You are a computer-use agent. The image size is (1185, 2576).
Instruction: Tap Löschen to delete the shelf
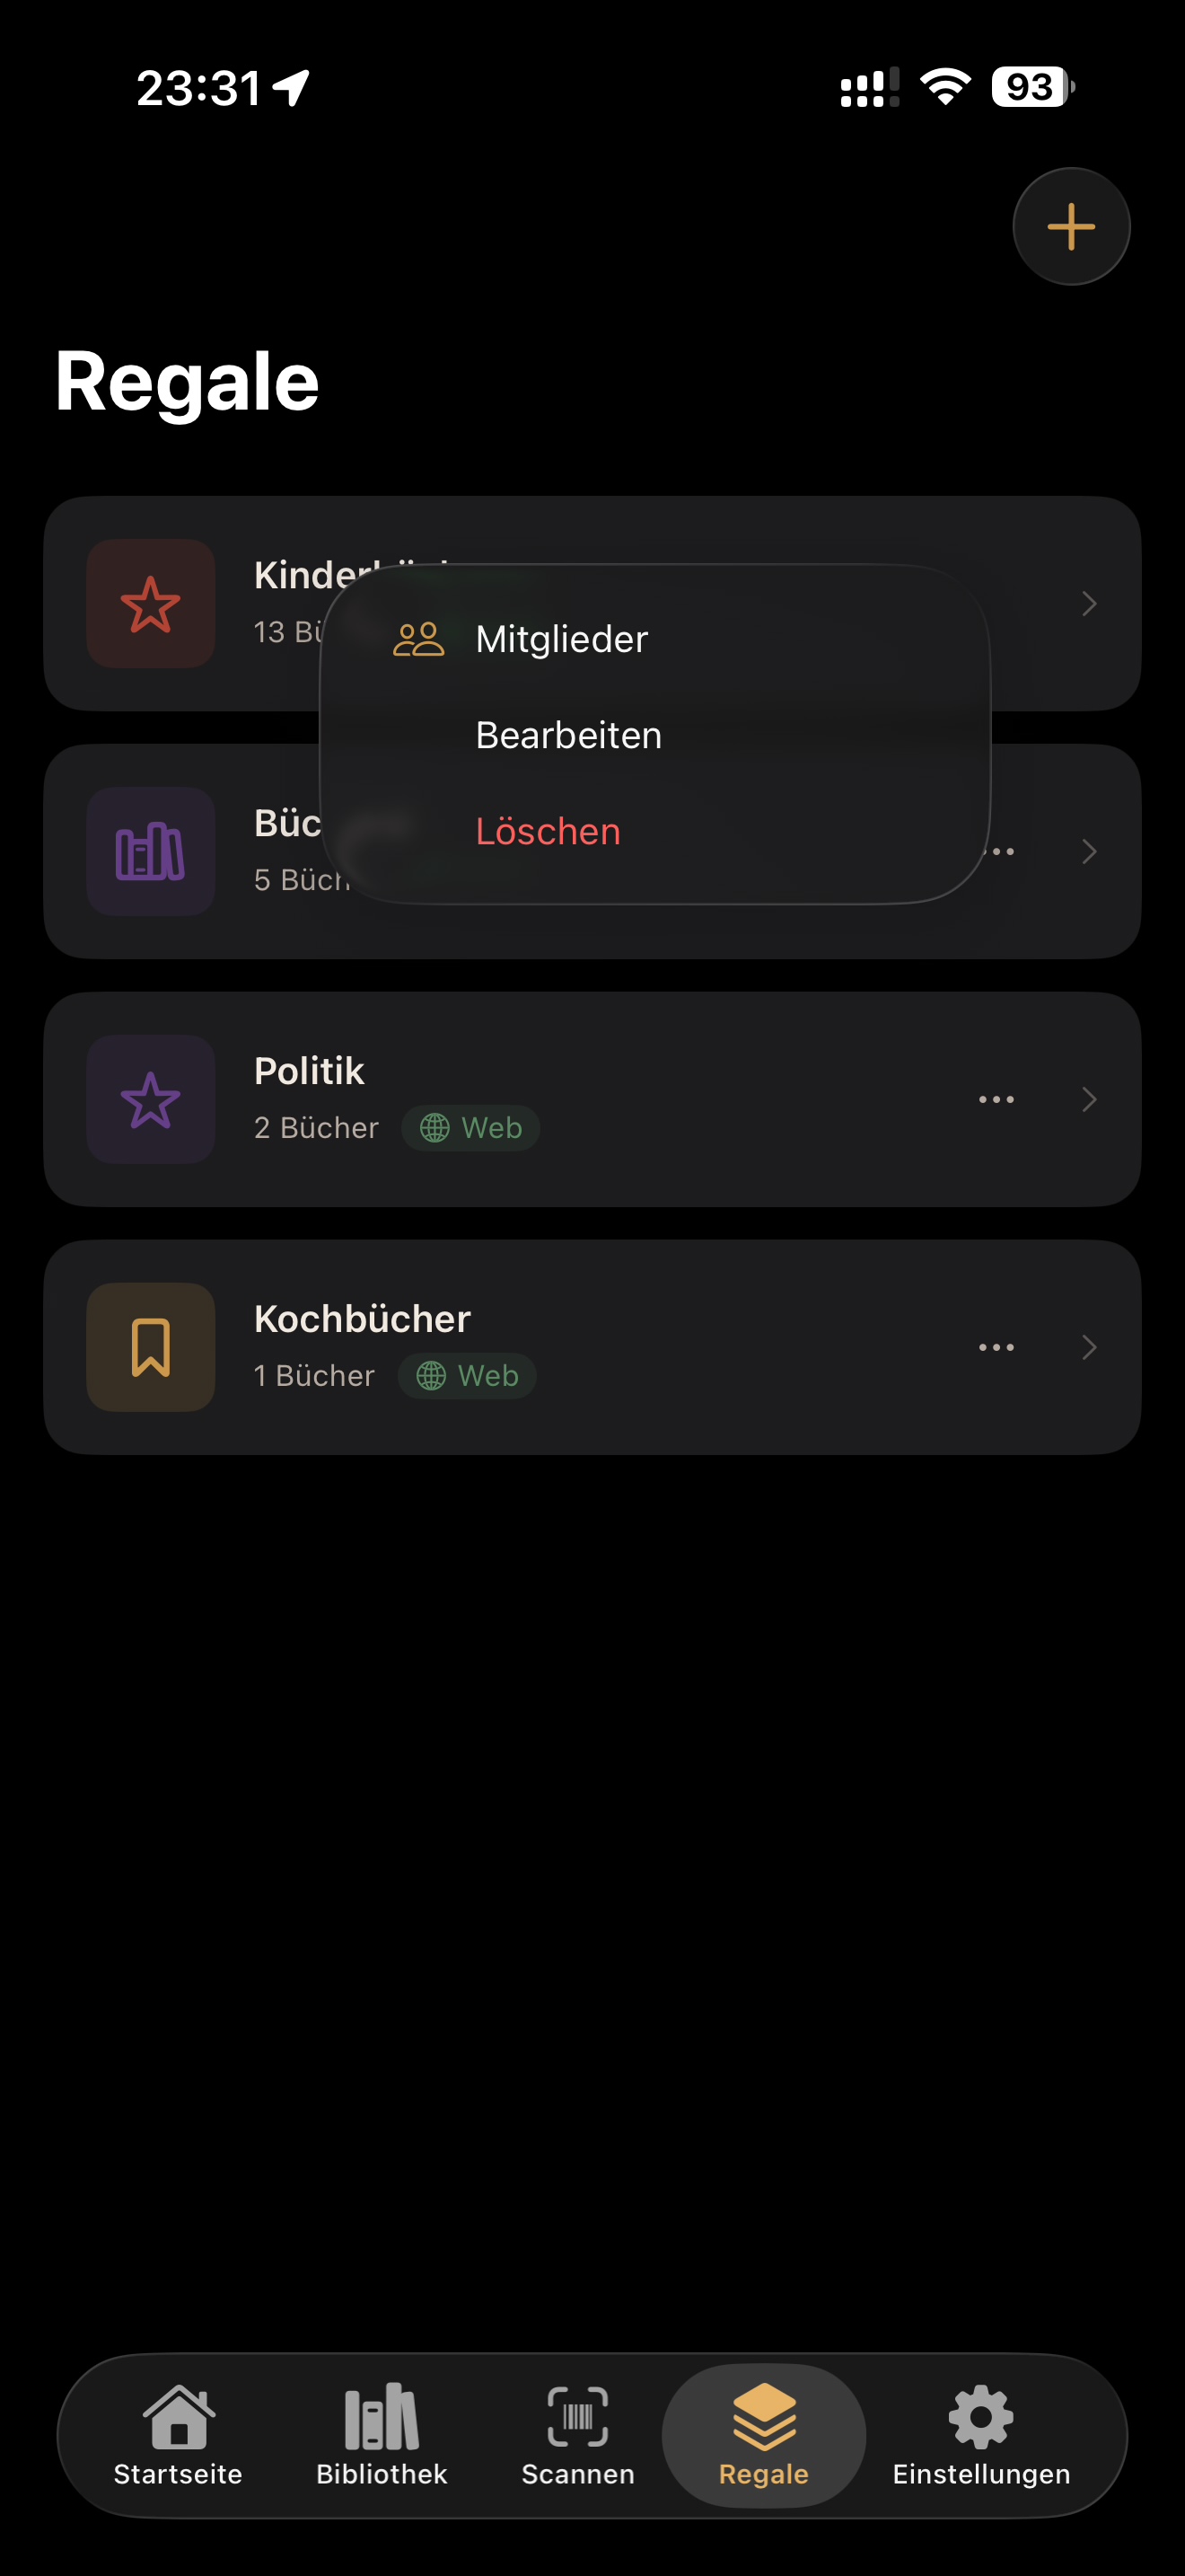point(549,831)
